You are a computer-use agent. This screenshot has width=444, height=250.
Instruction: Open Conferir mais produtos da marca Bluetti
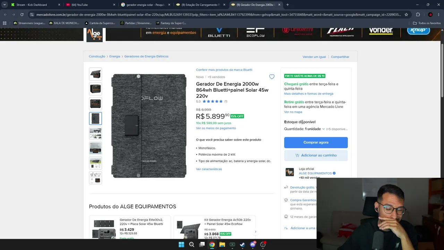pos(224,70)
